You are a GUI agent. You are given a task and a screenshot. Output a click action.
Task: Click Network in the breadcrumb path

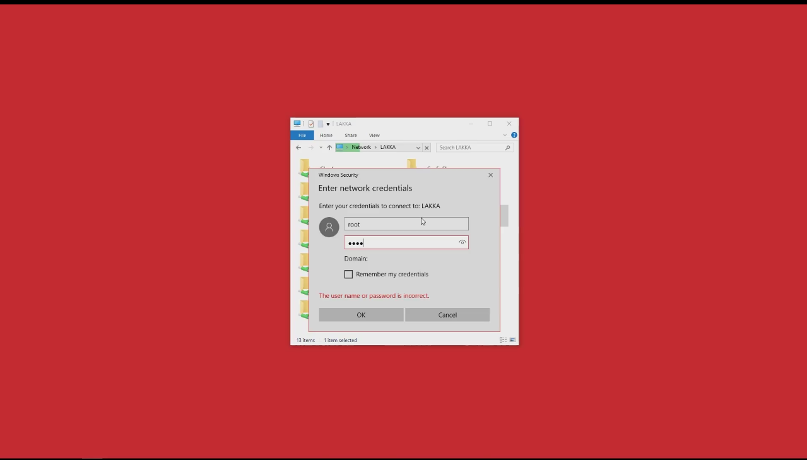point(361,147)
